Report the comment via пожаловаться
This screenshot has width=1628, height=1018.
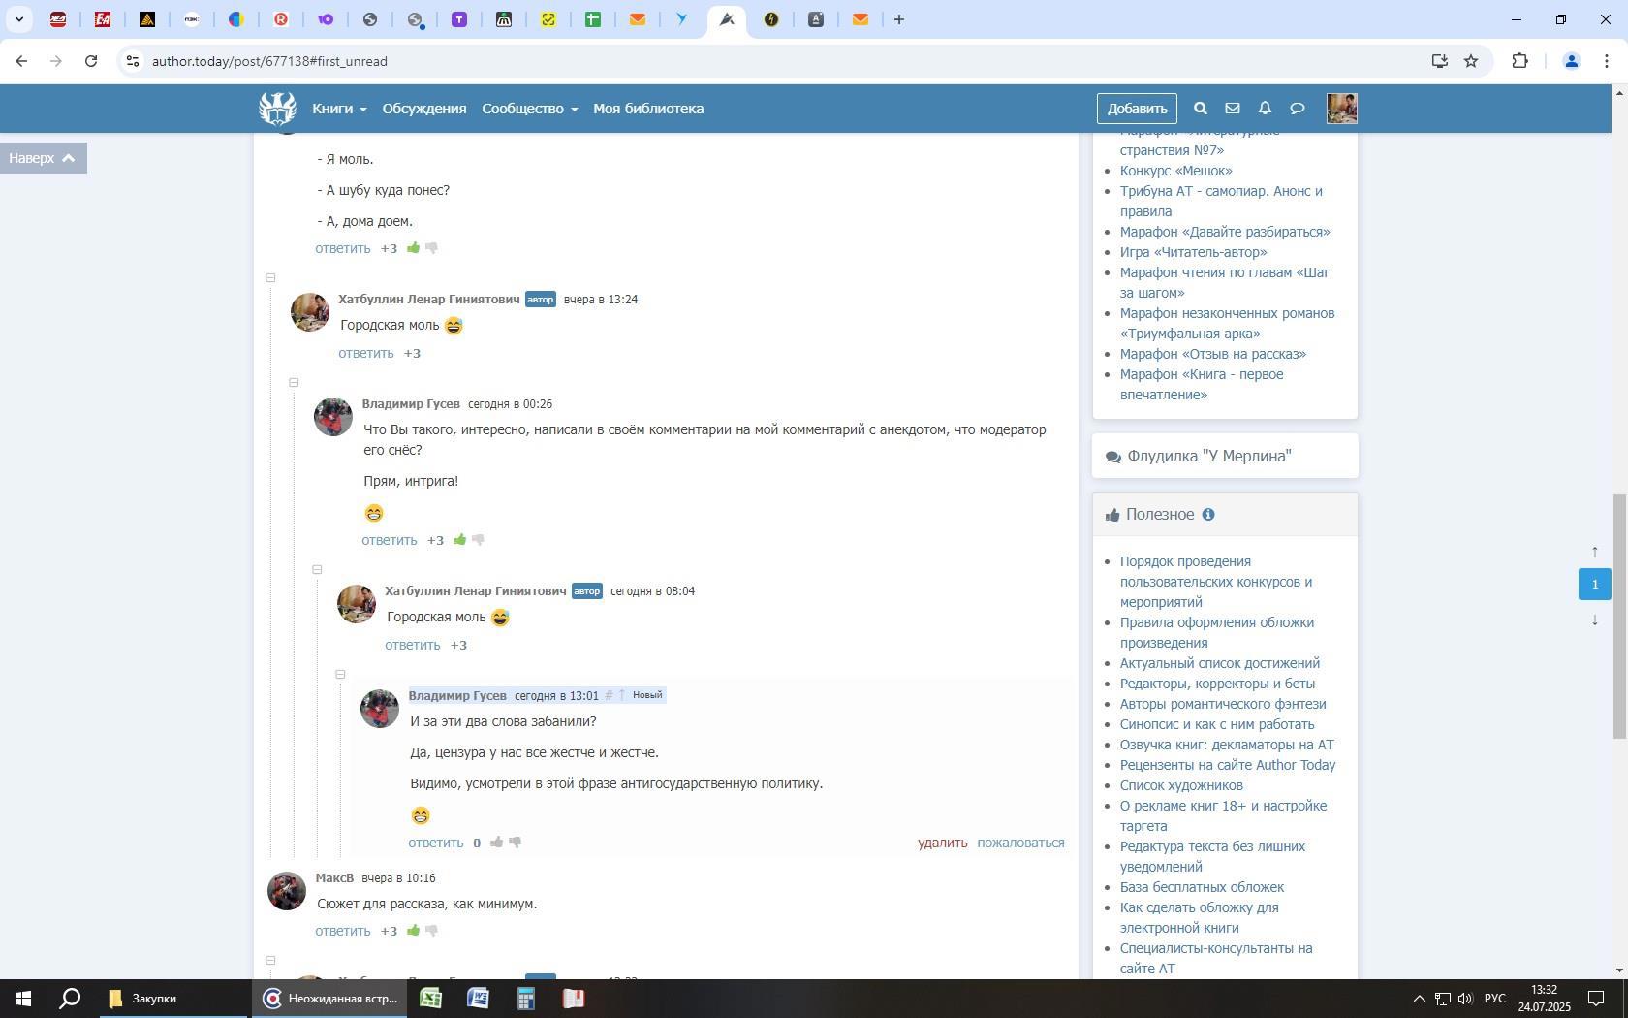[x=1020, y=843]
